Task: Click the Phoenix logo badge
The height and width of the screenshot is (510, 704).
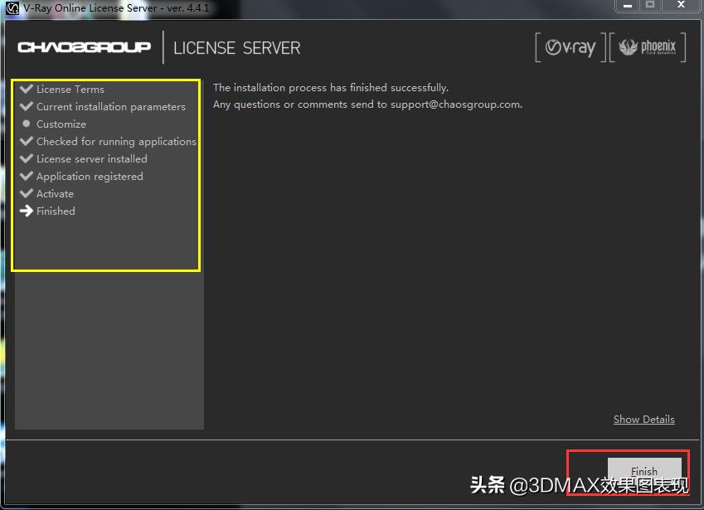Action: [648, 47]
